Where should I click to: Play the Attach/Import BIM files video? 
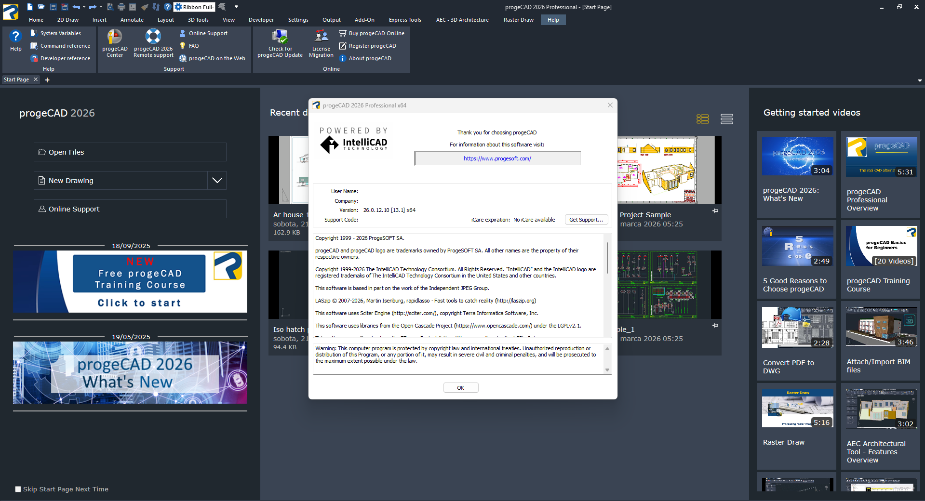[882, 327]
